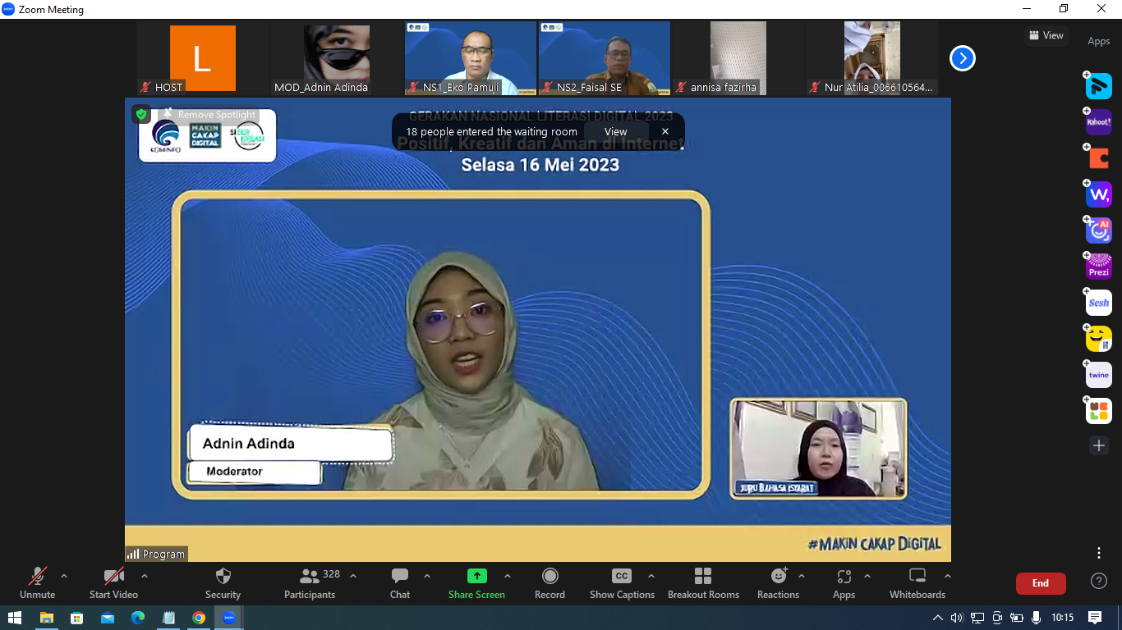Expand video options arrow beside Start Video
Image resolution: width=1122 pixels, height=630 pixels.
145,576
